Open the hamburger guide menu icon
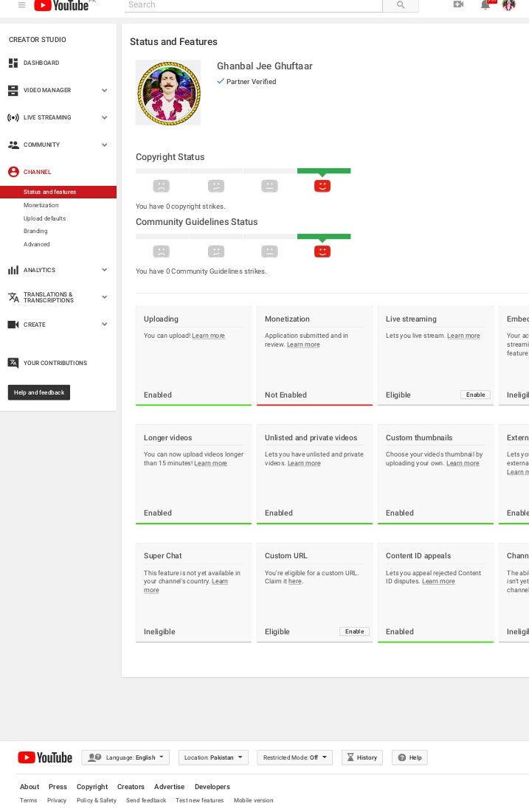 pos(21,4)
